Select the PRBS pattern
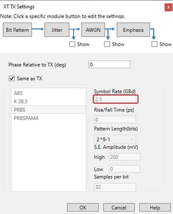173x214 pixels. 48,110
